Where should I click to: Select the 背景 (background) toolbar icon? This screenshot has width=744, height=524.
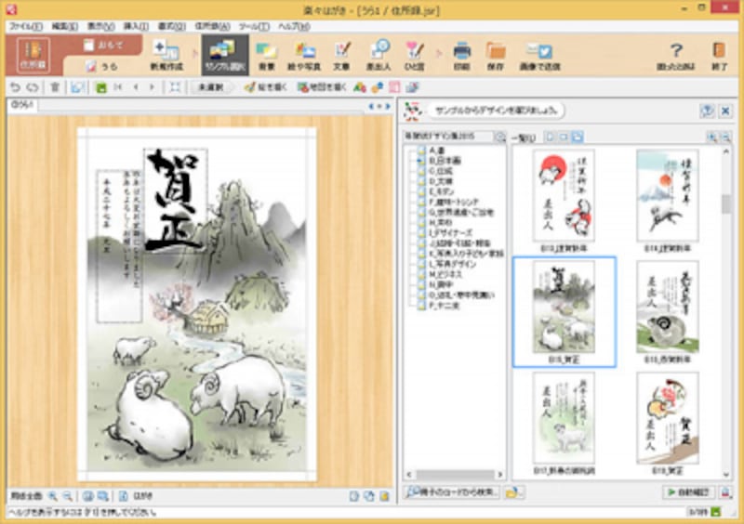click(267, 55)
